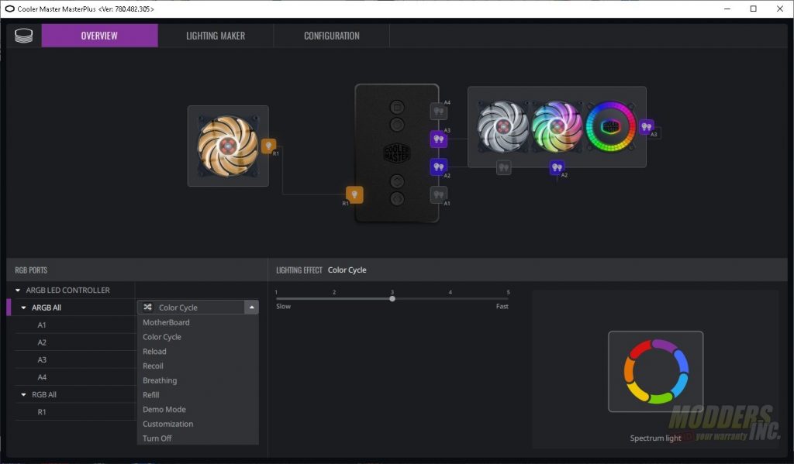Click the Spectrum light color ring preview

click(656, 371)
